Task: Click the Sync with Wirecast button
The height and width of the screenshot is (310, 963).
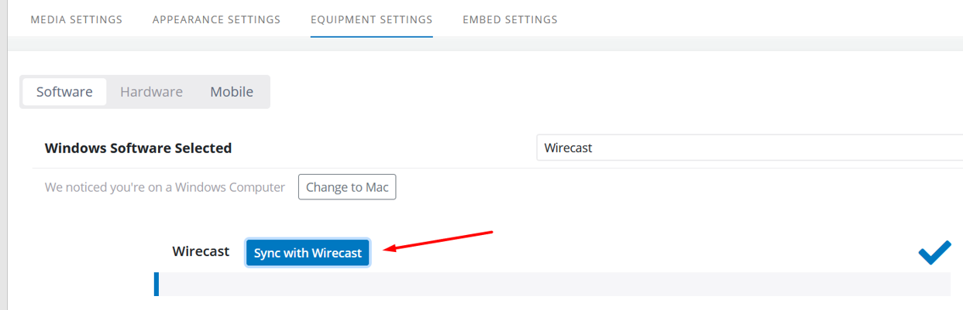Action: tap(308, 253)
